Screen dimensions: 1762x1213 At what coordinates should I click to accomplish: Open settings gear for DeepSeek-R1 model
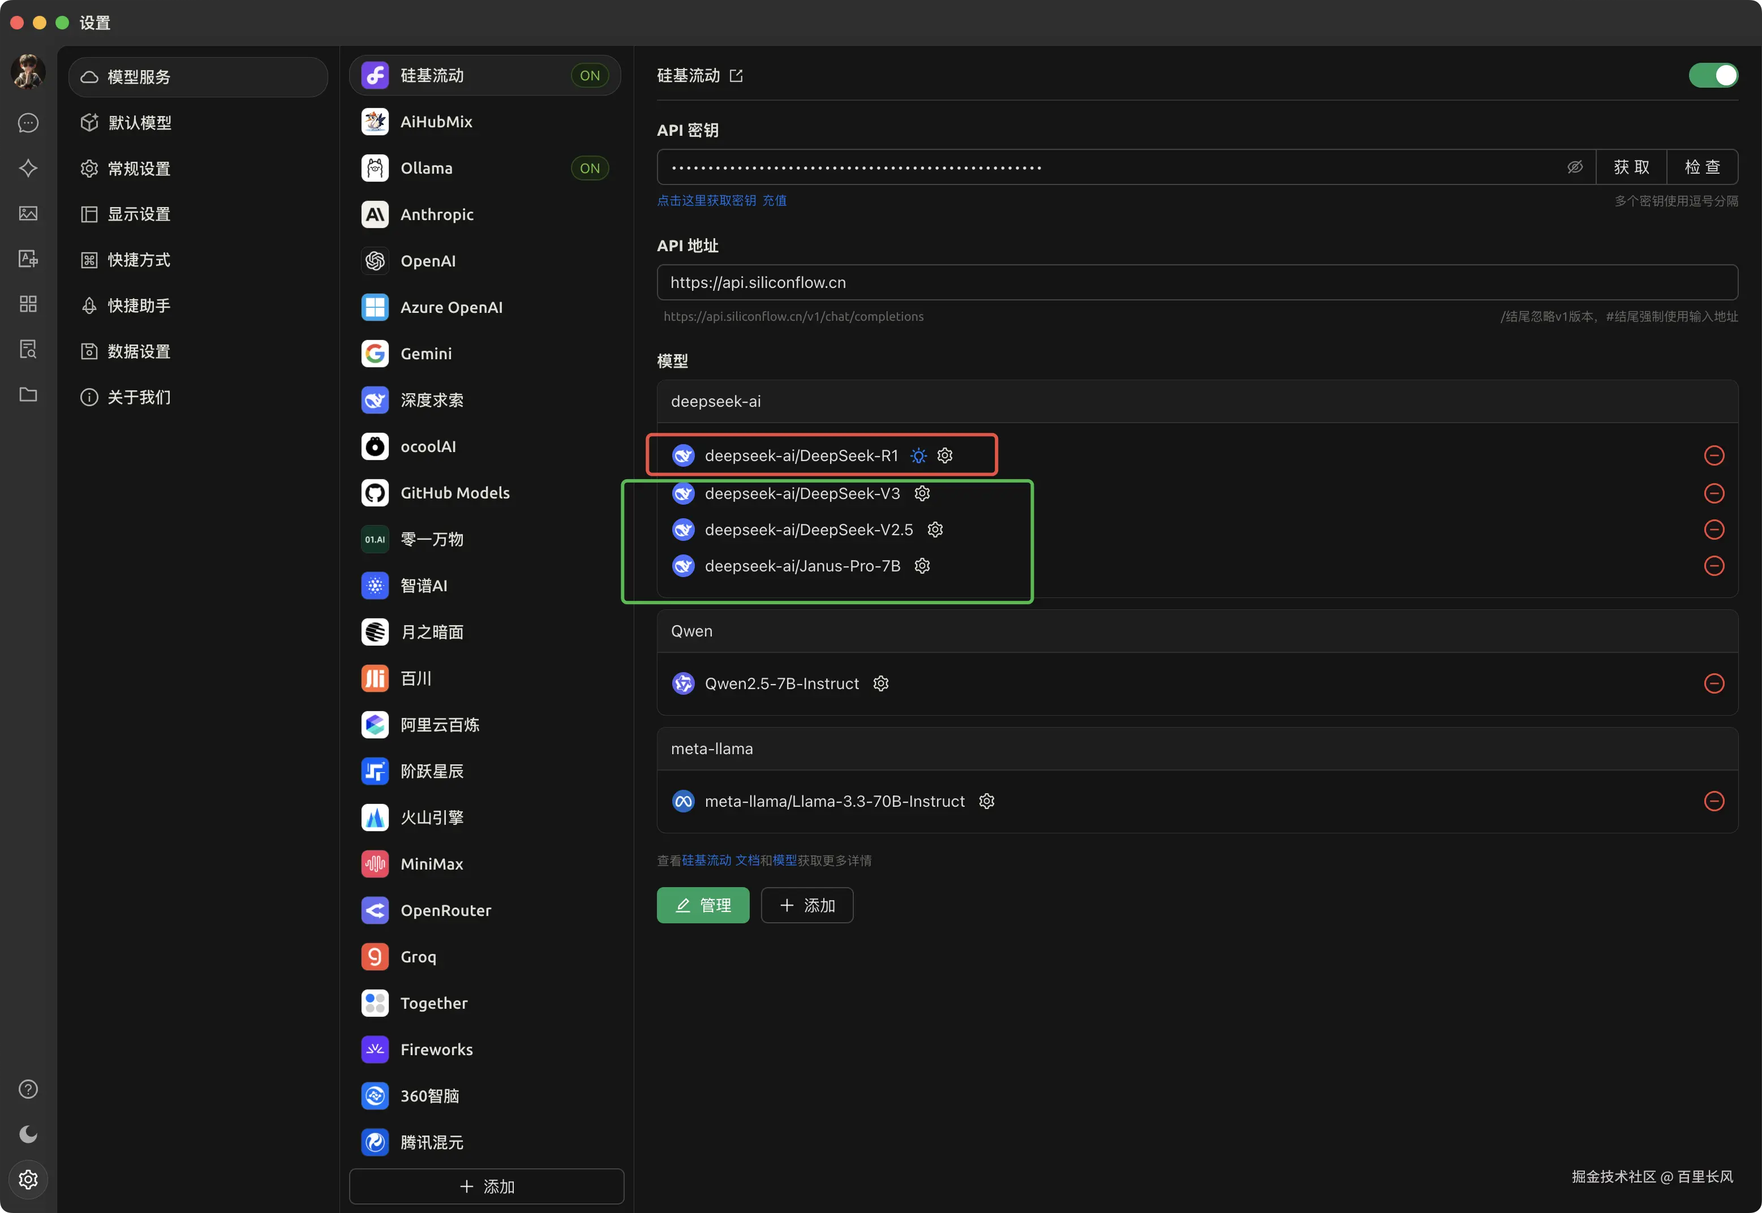click(x=945, y=455)
